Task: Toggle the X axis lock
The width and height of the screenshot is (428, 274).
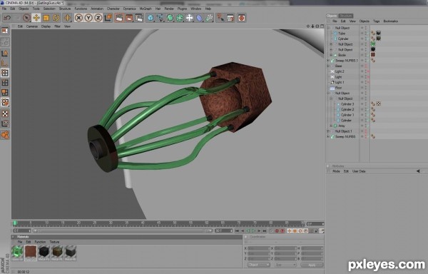Action: (78, 18)
